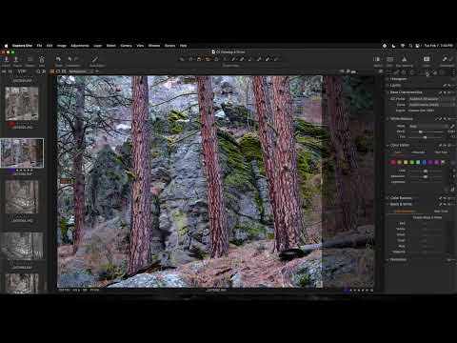Screen dimensions: 457x343
Task: Collapse the Histogram panel
Action: click(x=387, y=79)
